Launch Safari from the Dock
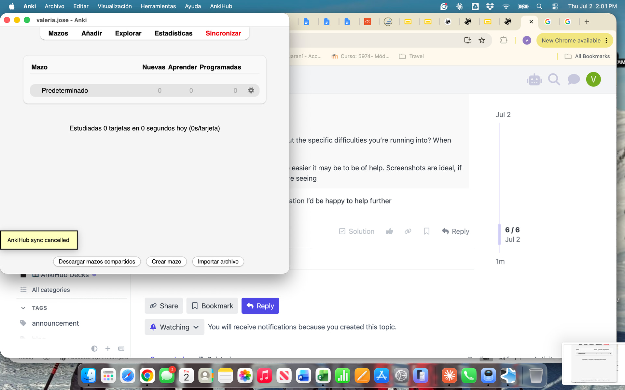The image size is (625, 390). click(128, 376)
